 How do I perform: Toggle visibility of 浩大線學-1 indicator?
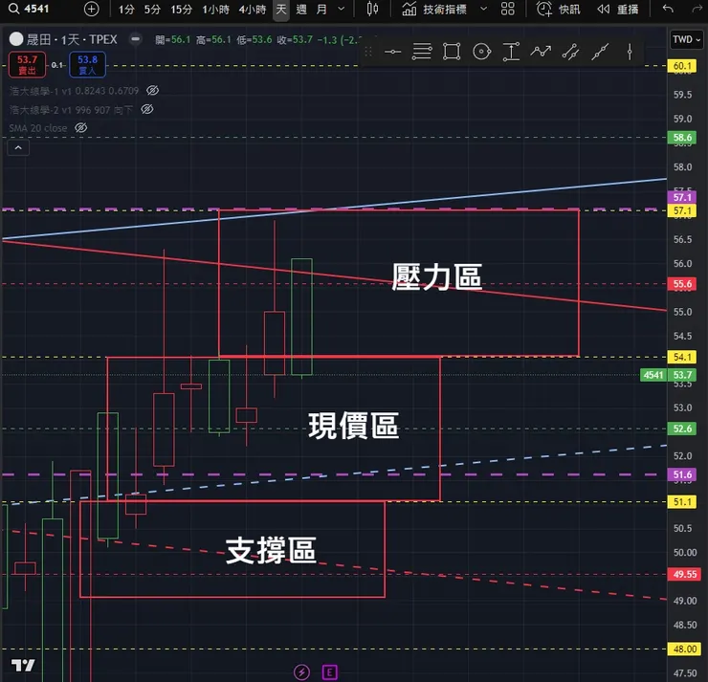click(x=153, y=90)
